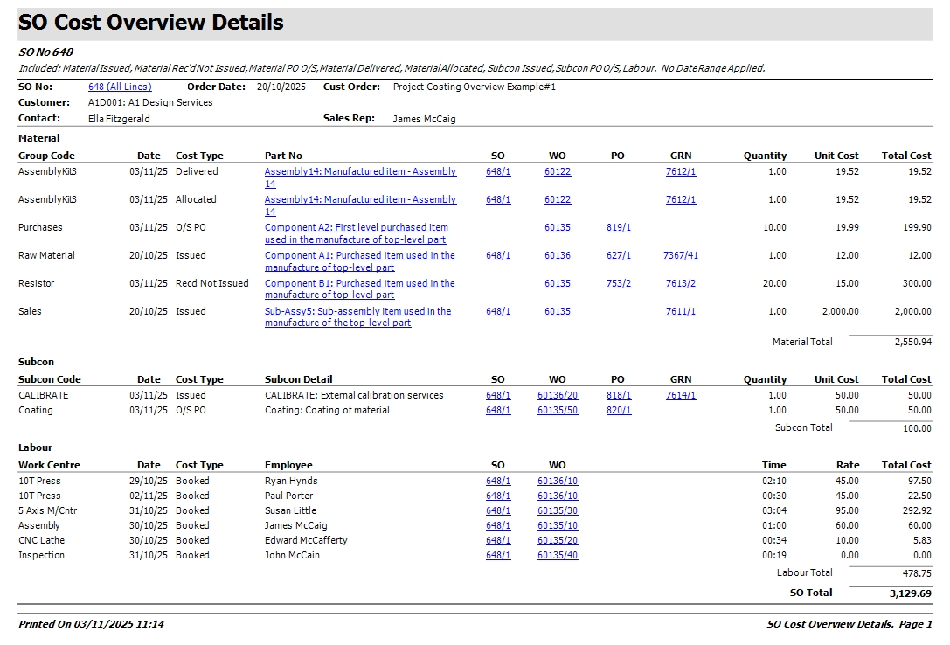Open Component B1 part number link
The height and width of the screenshot is (645, 950).
click(359, 284)
